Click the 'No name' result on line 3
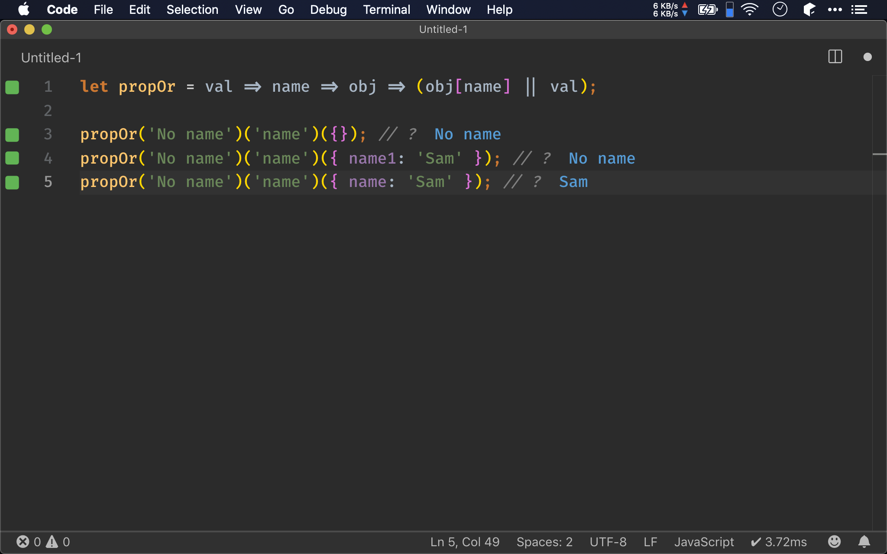 click(x=468, y=134)
